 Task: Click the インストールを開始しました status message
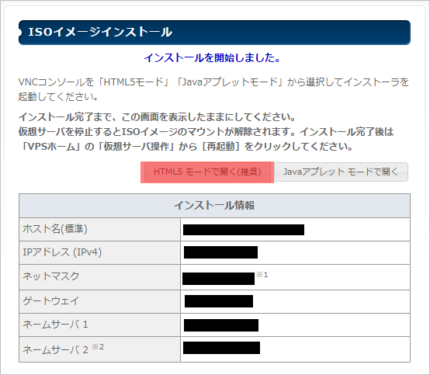coord(212,58)
